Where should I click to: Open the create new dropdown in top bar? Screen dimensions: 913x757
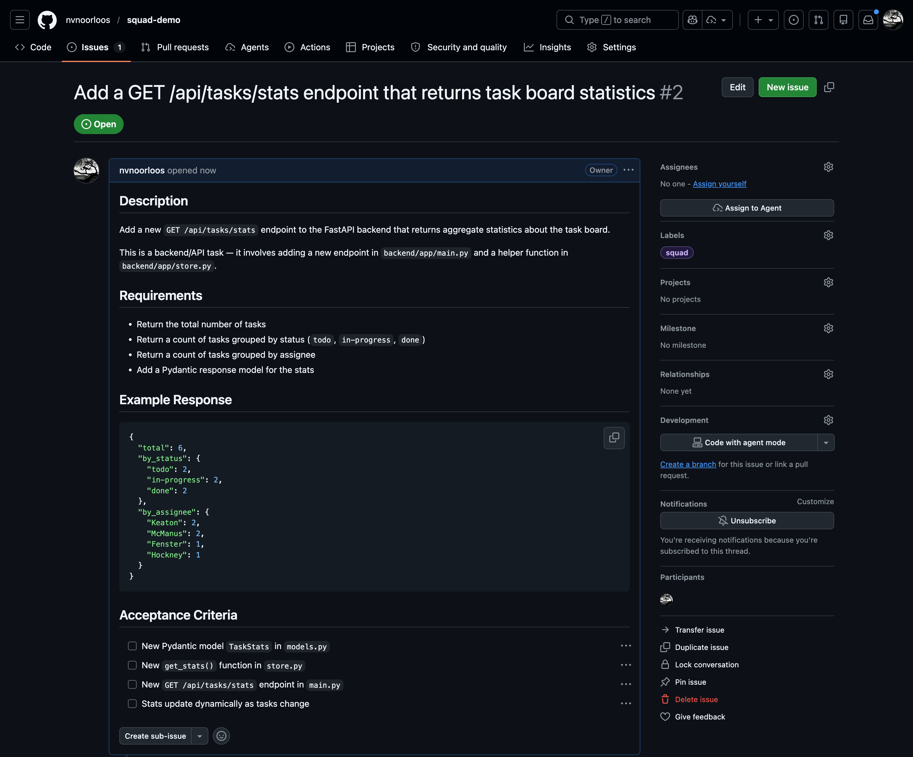(771, 20)
